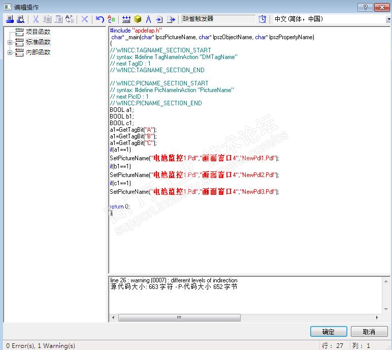Screen dimensions: 392x350
Task: Click the 'BOOL b1;' code line
Action: point(122,116)
